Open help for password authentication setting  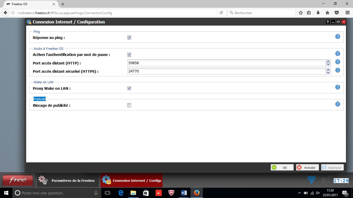(x=337, y=54)
